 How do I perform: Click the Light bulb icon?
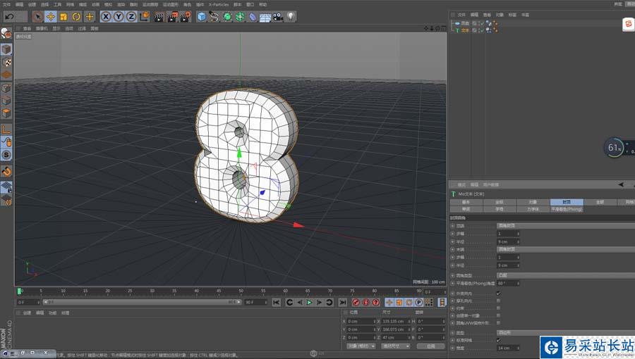(x=290, y=16)
